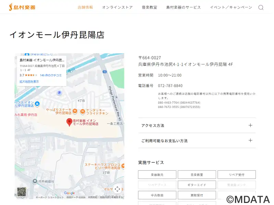
Task: Click the phone number 072-787-8840
Action: pyautogui.click(x=170, y=86)
